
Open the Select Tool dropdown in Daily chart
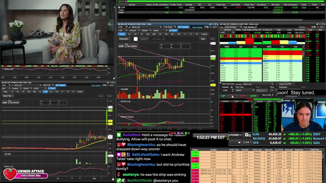pos(8,96)
